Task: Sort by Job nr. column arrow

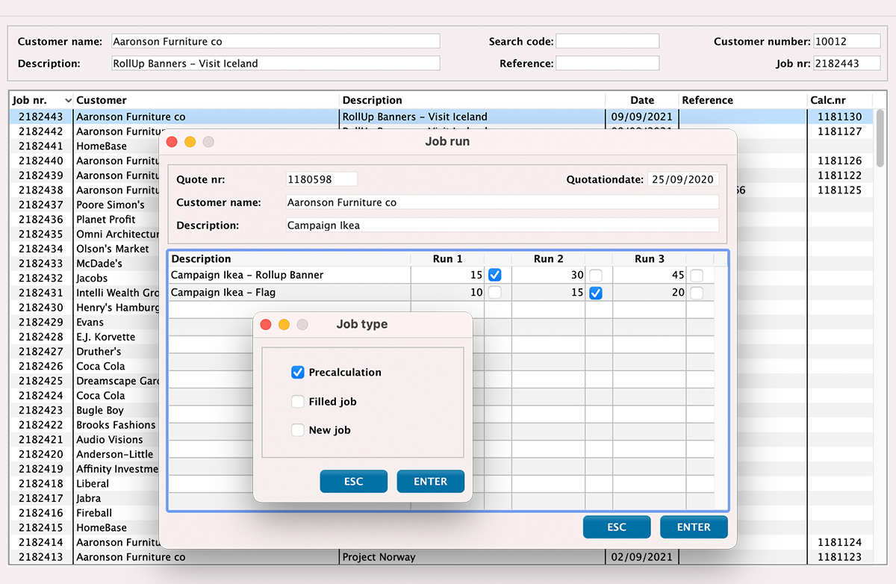Action: point(69,100)
